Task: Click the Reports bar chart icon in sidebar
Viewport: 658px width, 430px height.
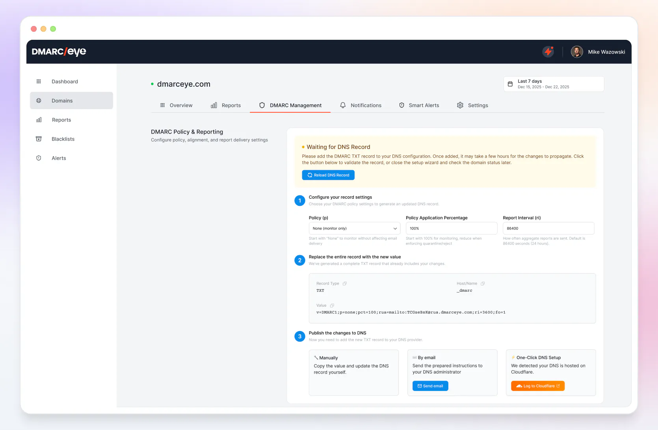Action: click(x=39, y=120)
